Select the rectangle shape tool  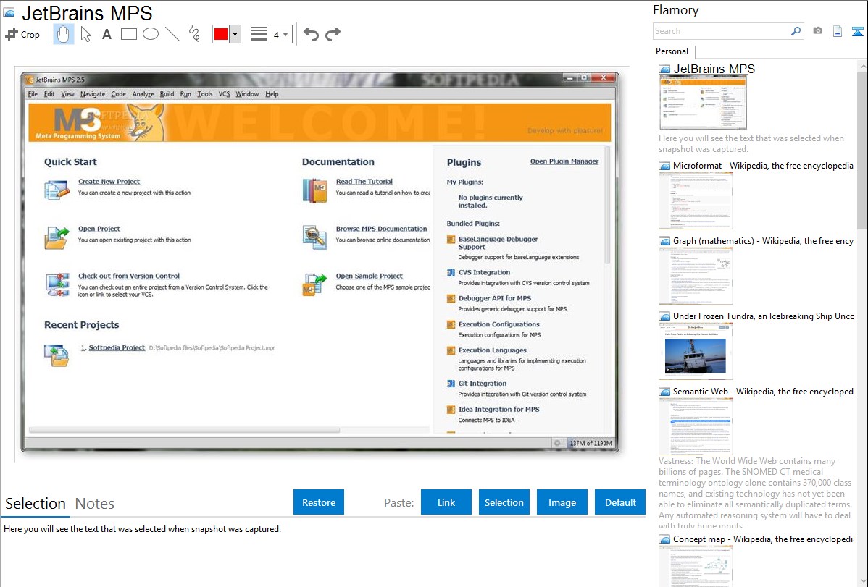(x=128, y=34)
